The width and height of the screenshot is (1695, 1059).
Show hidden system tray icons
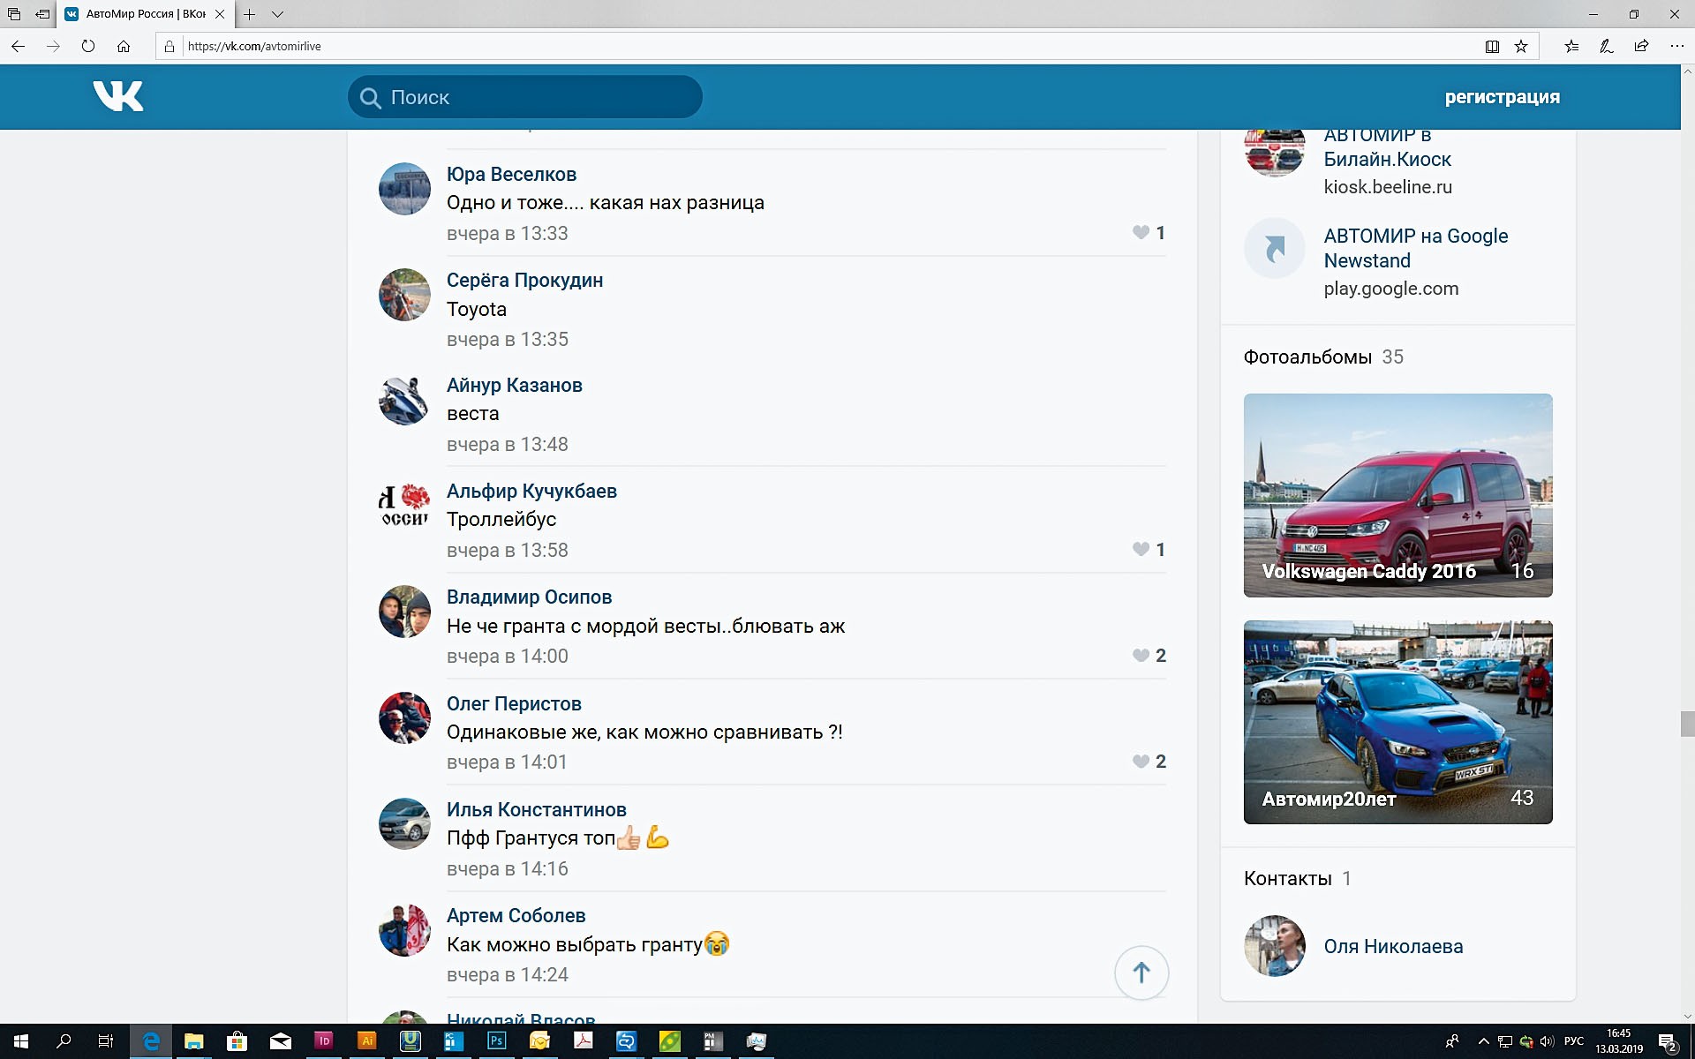pos(1482,1041)
